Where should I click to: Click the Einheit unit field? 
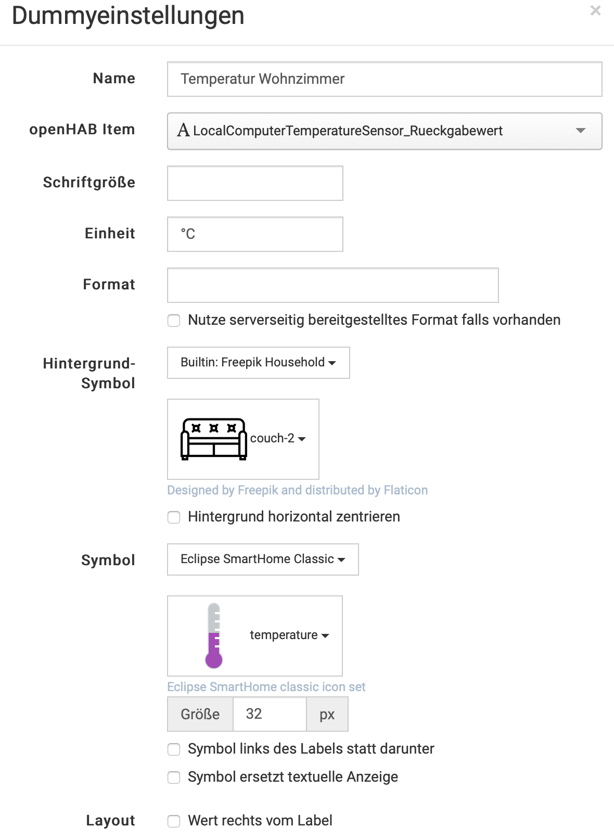(255, 234)
